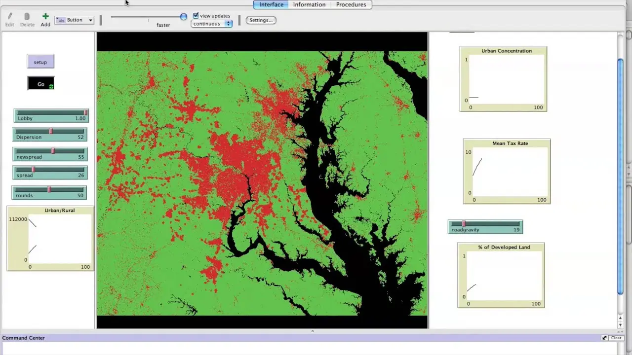632x355 pixels.
Task: Adjust the spread slider
Action: tap(50, 173)
